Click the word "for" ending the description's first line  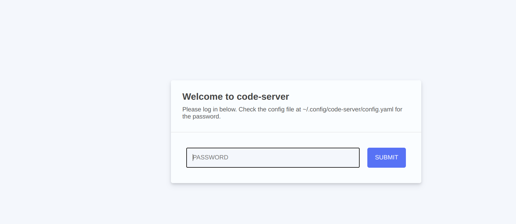click(x=398, y=110)
